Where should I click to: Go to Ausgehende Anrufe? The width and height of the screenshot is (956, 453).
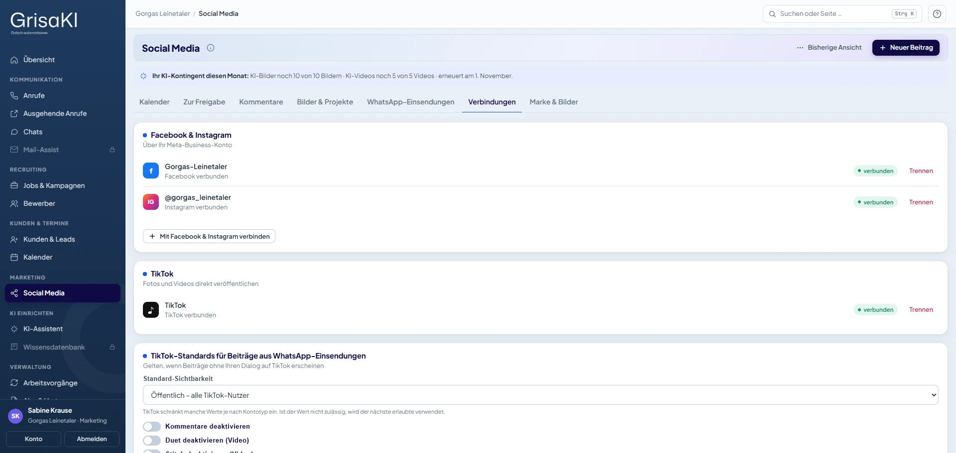pyautogui.click(x=63, y=113)
